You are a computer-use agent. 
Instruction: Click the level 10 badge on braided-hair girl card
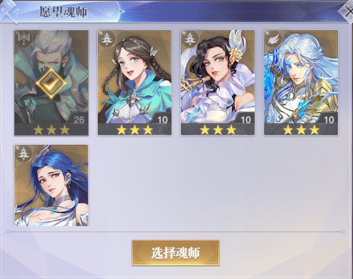162,119
